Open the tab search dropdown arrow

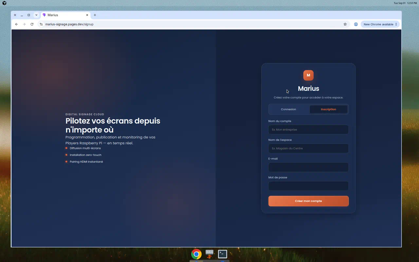(x=36, y=15)
